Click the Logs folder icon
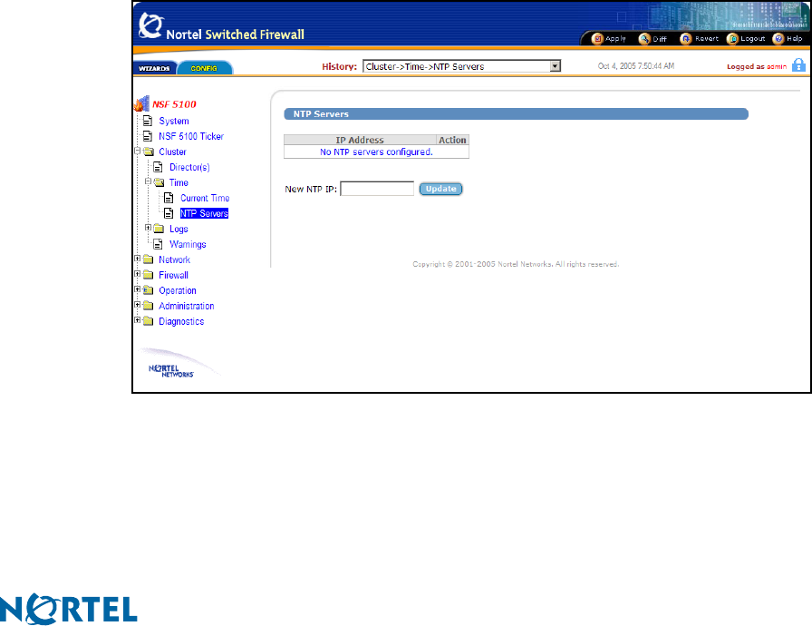This screenshot has height=626, width=812. pyautogui.click(x=159, y=229)
